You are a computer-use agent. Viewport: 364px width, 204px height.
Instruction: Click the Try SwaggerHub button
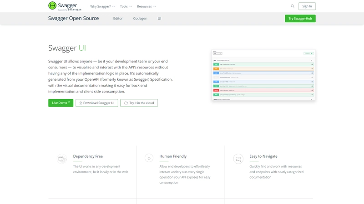[300, 19]
